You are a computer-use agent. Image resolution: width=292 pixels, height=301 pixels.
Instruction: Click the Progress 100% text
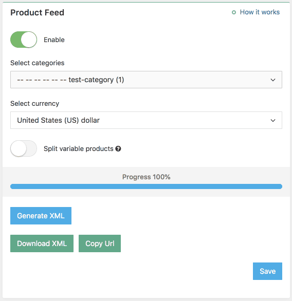pyautogui.click(x=146, y=177)
